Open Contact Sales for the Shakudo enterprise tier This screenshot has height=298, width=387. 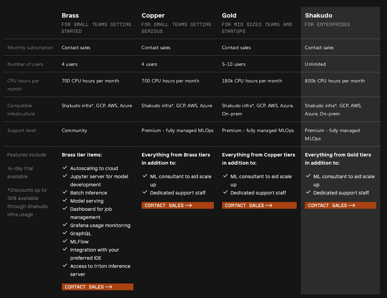340,205
